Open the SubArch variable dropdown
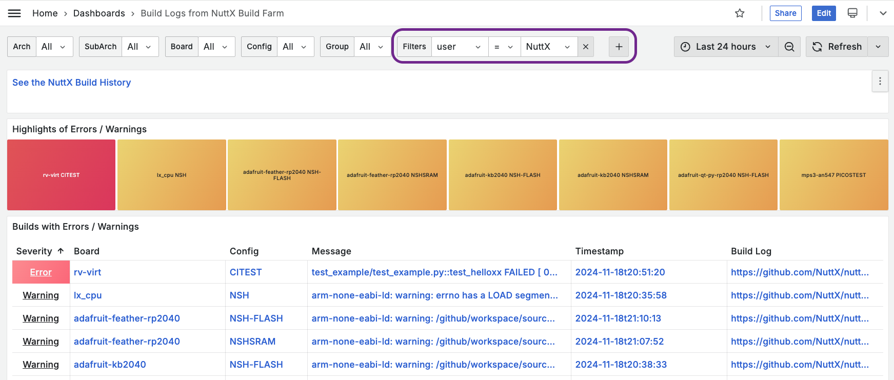Viewport: 894px width, 380px height. coord(140,47)
